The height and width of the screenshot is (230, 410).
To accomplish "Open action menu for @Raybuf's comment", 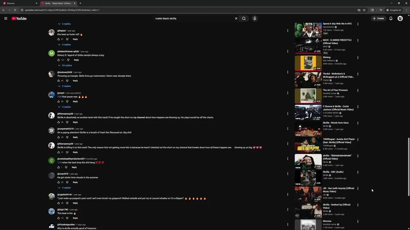I will pos(288,31).
